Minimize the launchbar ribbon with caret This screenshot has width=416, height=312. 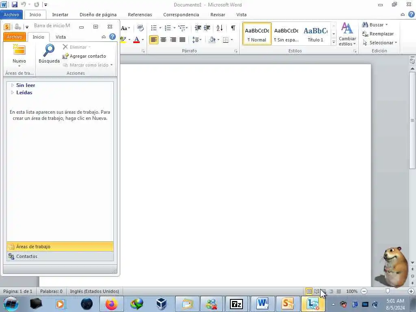(x=104, y=37)
